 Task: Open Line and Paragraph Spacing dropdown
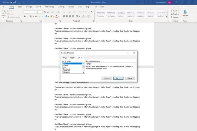78,16
